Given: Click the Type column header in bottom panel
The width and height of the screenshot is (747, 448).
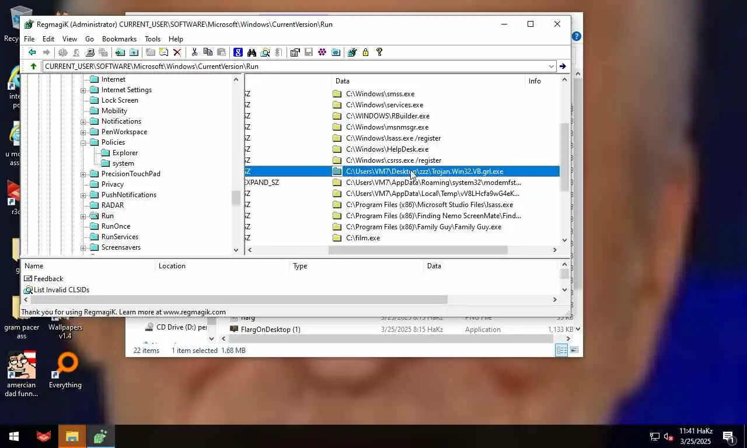Looking at the screenshot, I should 356,266.
